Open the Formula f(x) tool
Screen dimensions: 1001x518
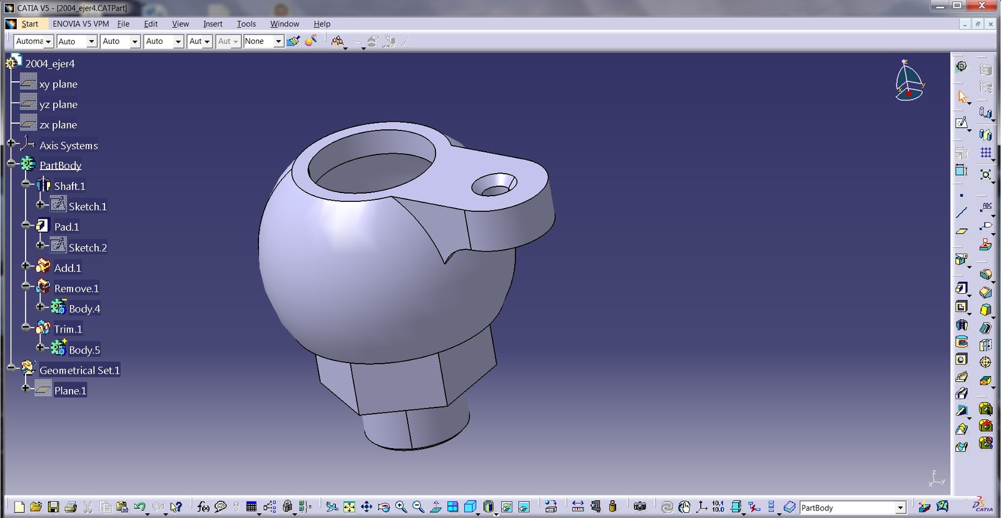coord(203,507)
